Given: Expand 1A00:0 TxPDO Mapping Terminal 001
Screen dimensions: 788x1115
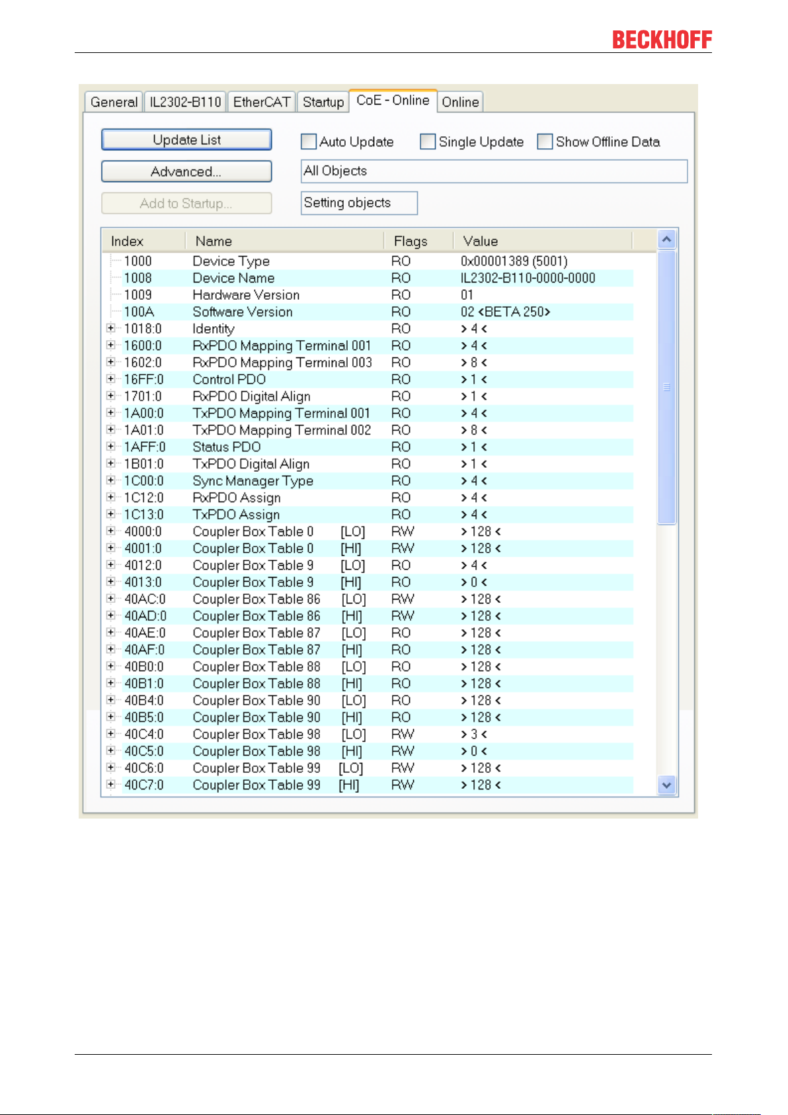Looking at the screenshot, I should (x=110, y=413).
